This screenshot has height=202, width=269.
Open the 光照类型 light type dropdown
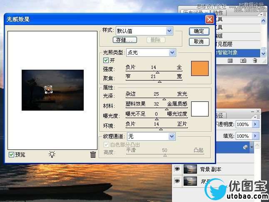(x=172, y=53)
